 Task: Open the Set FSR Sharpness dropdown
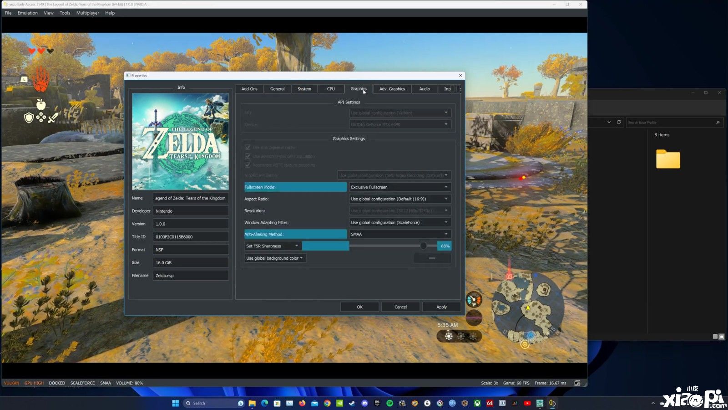[273, 246]
